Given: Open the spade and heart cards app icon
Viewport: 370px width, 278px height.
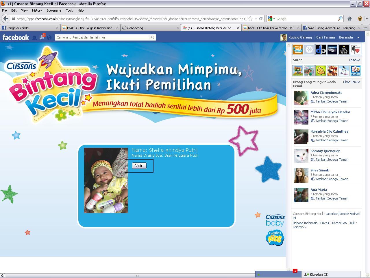Looking at the screenshot, I should (356, 50).
